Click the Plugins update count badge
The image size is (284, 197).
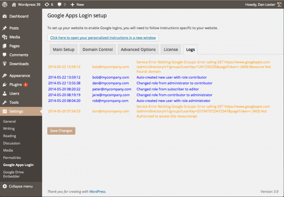point(26,85)
